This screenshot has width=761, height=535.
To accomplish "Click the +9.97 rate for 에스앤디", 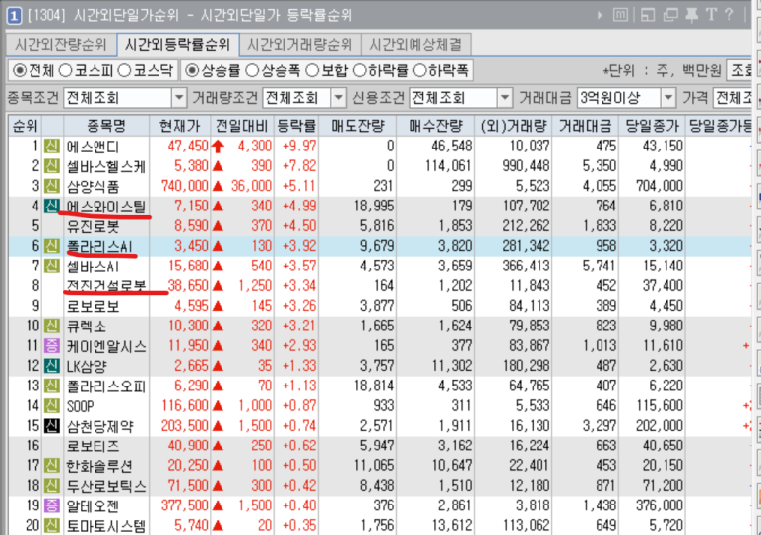I will [299, 146].
